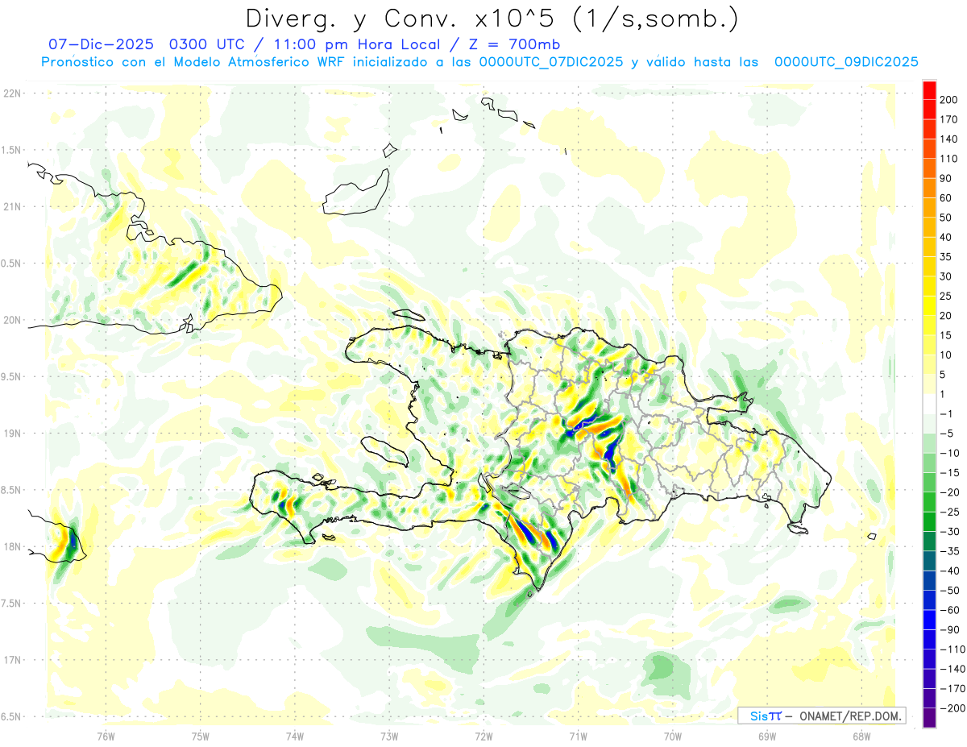967x747 pixels.
Task: Click the positive '170' color scale value
Action: pyautogui.click(x=948, y=119)
